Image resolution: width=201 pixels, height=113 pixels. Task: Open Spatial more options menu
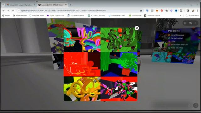[196, 23]
